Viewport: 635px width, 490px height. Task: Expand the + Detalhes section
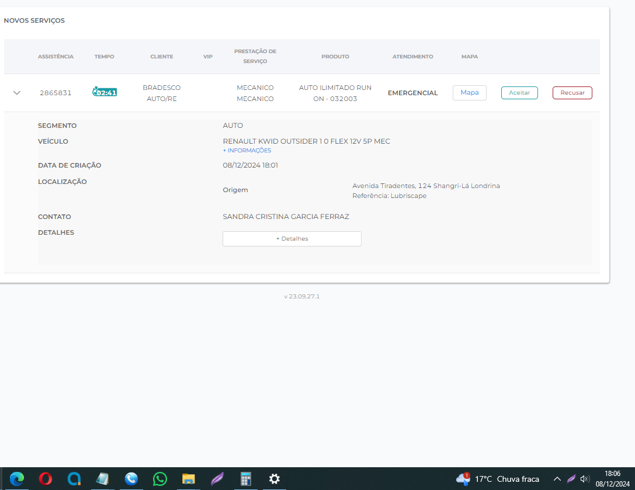click(292, 239)
